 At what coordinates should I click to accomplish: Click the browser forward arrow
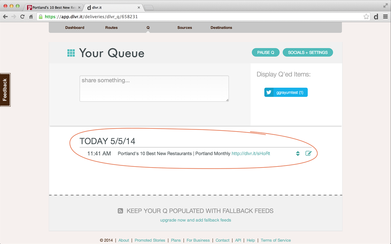(14, 17)
